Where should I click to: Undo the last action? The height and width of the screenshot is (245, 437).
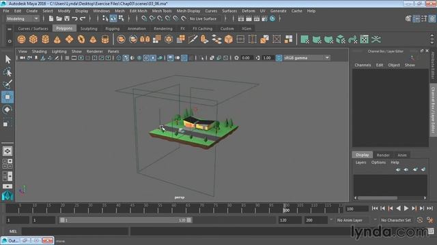click(74, 18)
